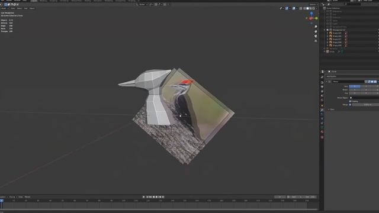
Task: Open the viewport View menu
Action: (12, 8)
